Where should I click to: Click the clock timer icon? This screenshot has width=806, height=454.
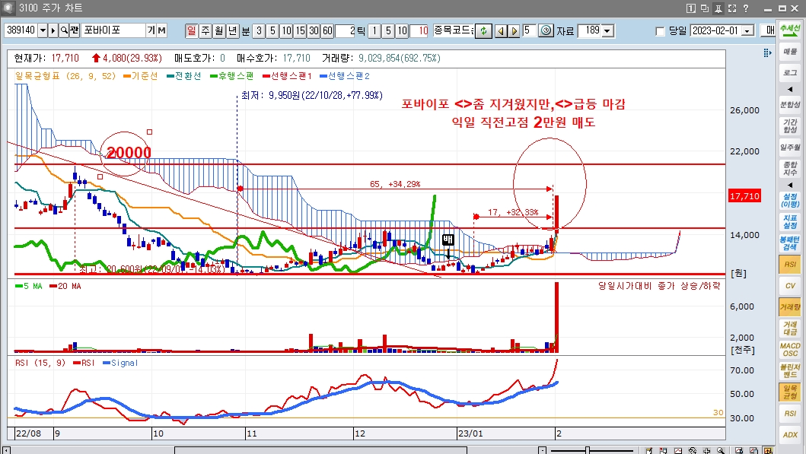pos(546,30)
